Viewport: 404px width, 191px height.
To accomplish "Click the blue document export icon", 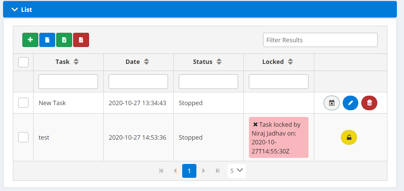I will click(x=47, y=40).
